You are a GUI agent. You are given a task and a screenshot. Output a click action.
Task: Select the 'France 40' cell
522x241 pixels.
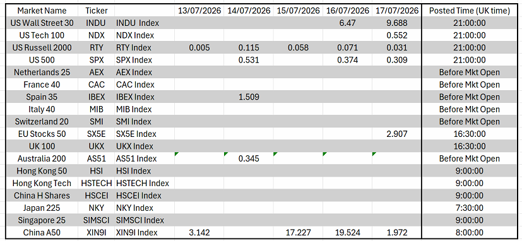pyautogui.click(x=42, y=85)
